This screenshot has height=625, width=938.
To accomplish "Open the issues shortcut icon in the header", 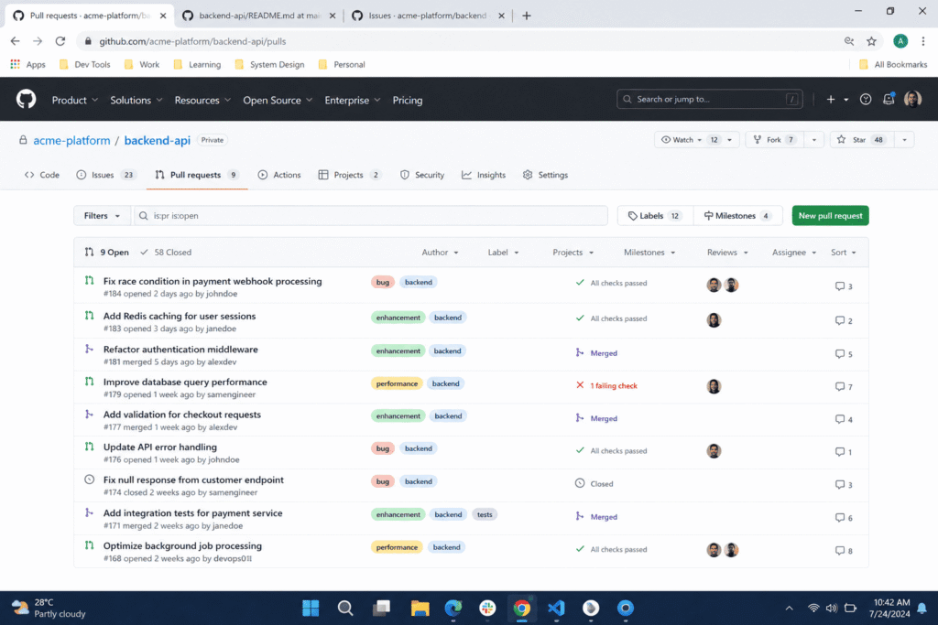I will pos(866,99).
